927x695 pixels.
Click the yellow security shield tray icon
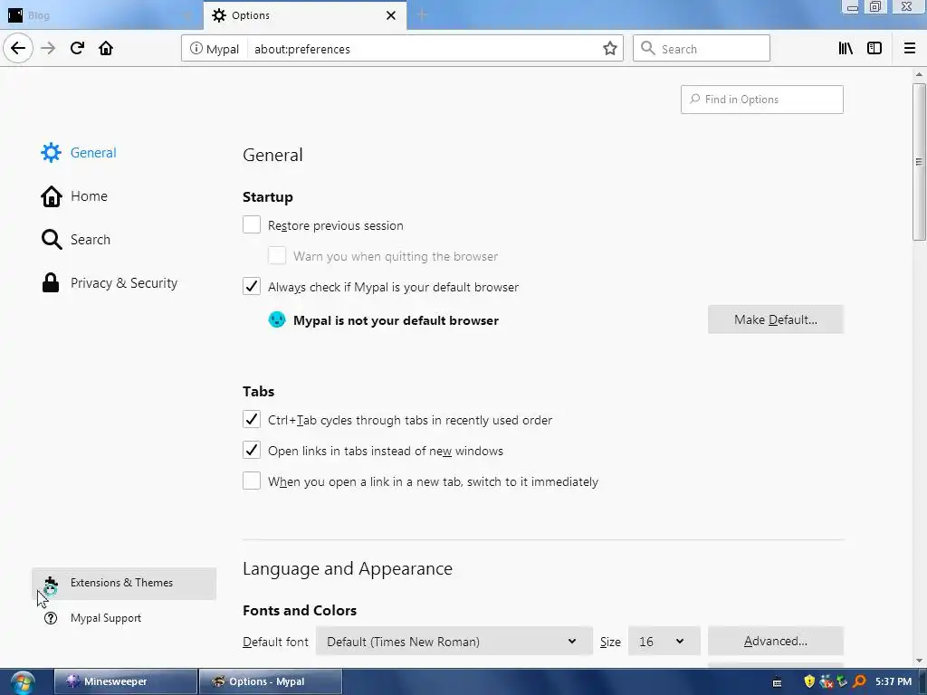809,681
